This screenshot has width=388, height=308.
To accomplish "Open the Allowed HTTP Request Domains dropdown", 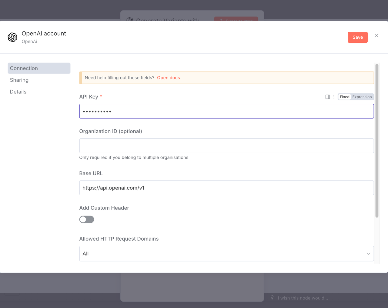I will [x=226, y=254].
